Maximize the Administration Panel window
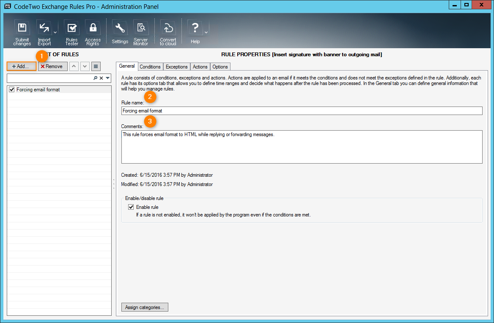Screen dimensions: 494x323 [466, 5]
